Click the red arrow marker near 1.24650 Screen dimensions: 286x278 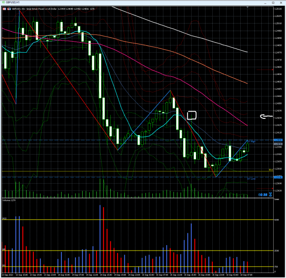(x=273, y=69)
